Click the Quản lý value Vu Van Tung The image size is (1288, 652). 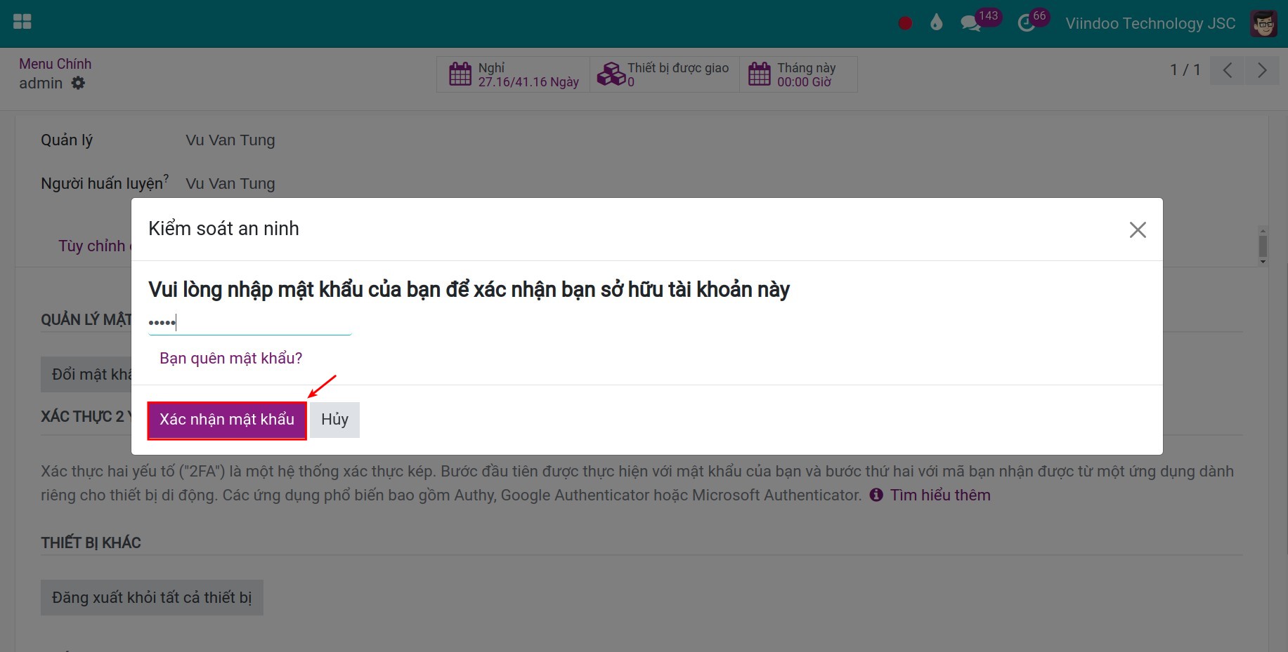[230, 140]
